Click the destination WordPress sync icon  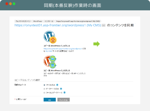coord(50,62)
